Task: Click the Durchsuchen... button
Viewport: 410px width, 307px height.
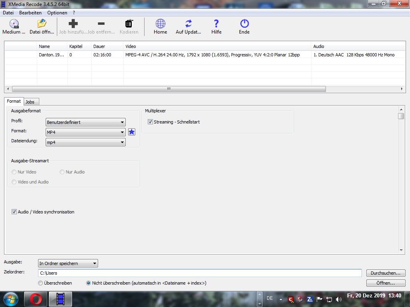Action: (386, 273)
